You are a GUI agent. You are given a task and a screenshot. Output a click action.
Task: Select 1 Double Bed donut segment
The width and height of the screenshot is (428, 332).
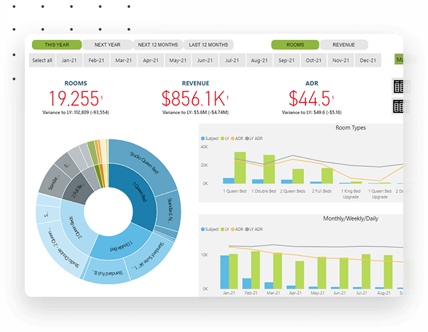[120, 245]
